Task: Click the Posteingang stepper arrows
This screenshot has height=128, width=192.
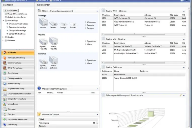Action: tap(97, 123)
